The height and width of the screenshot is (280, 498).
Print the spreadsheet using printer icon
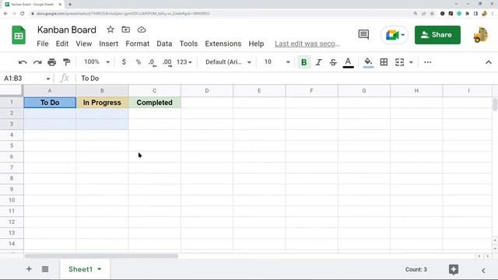(x=52, y=62)
